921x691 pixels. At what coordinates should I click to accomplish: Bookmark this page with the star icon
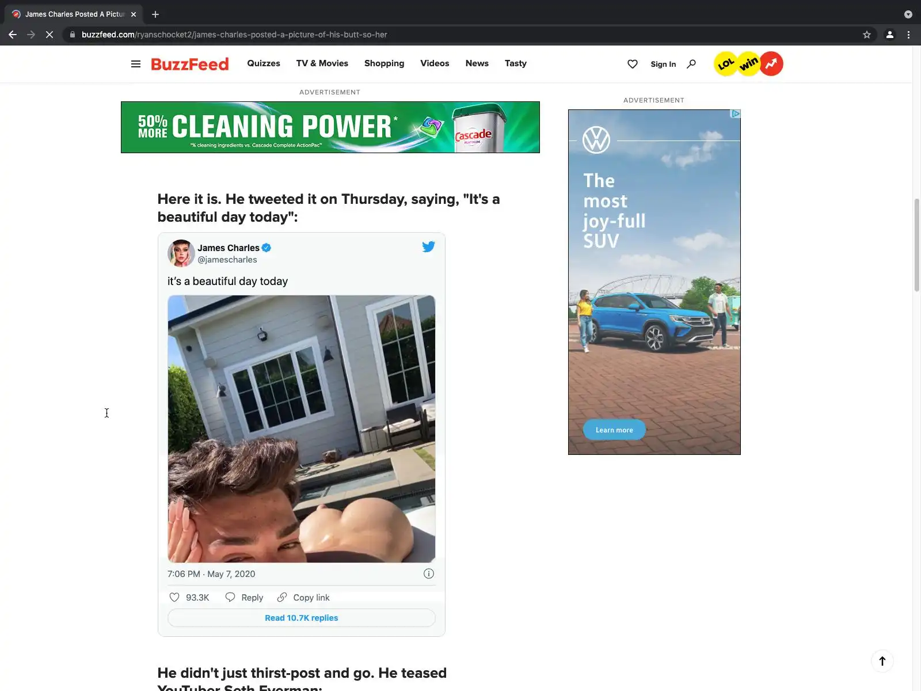(x=866, y=35)
